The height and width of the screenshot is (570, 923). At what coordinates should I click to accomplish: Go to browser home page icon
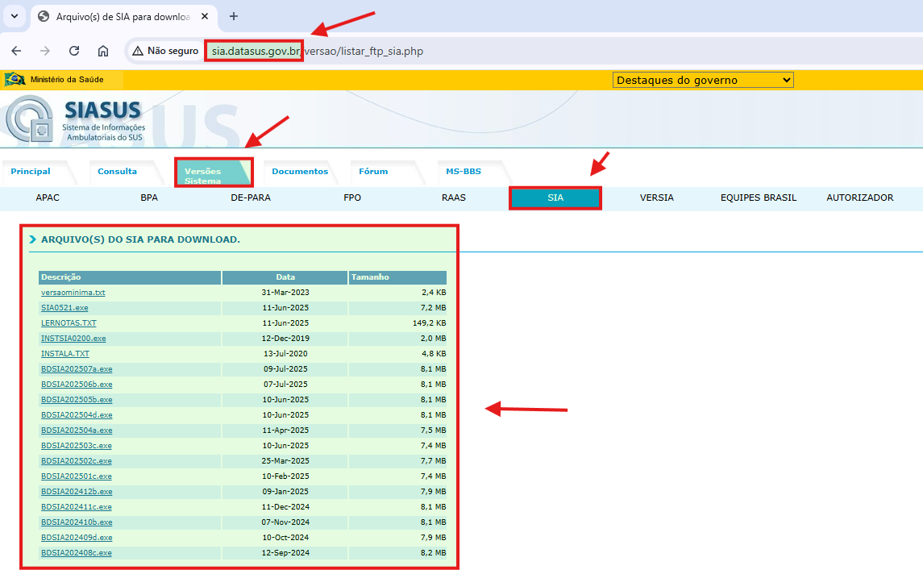click(103, 51)
